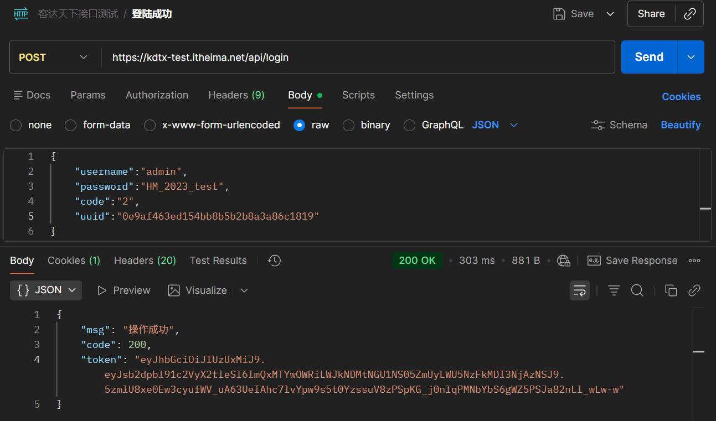Click the Save floppy disk icon
The height and width of the screenshot is (421, 716).
coord(559,14)
